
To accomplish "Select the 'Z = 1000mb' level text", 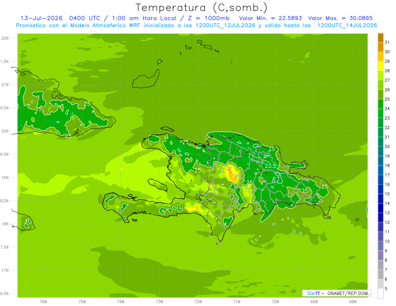I will coord(208,18).
